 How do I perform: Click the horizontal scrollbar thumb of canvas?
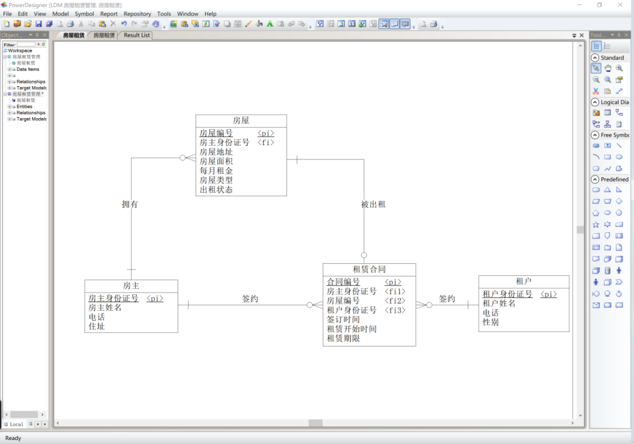(315, 423)
